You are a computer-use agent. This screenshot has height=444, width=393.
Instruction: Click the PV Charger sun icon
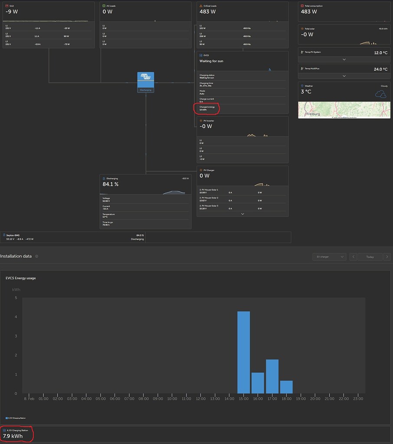click(x=200, y=170)
